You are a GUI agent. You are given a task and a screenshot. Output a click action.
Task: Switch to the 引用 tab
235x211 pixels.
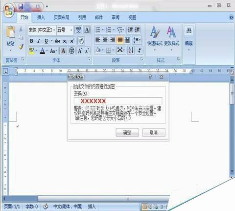[x=82, y=17]
